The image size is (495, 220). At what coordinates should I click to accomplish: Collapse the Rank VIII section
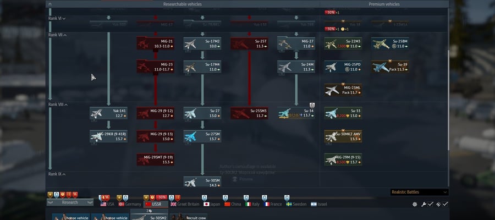coord(58,105)
